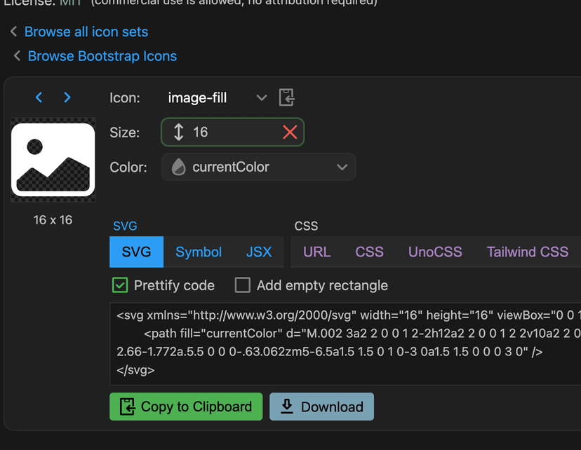Image resolution: width=581 pixels, height=450 pixels.
Task: Open the Color dropdown showing currentColor
Action: (x=258, y=167)
